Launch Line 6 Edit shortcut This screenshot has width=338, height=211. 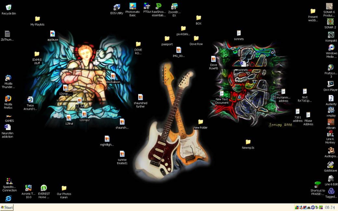pyautogui.click(x=331, y=179)
